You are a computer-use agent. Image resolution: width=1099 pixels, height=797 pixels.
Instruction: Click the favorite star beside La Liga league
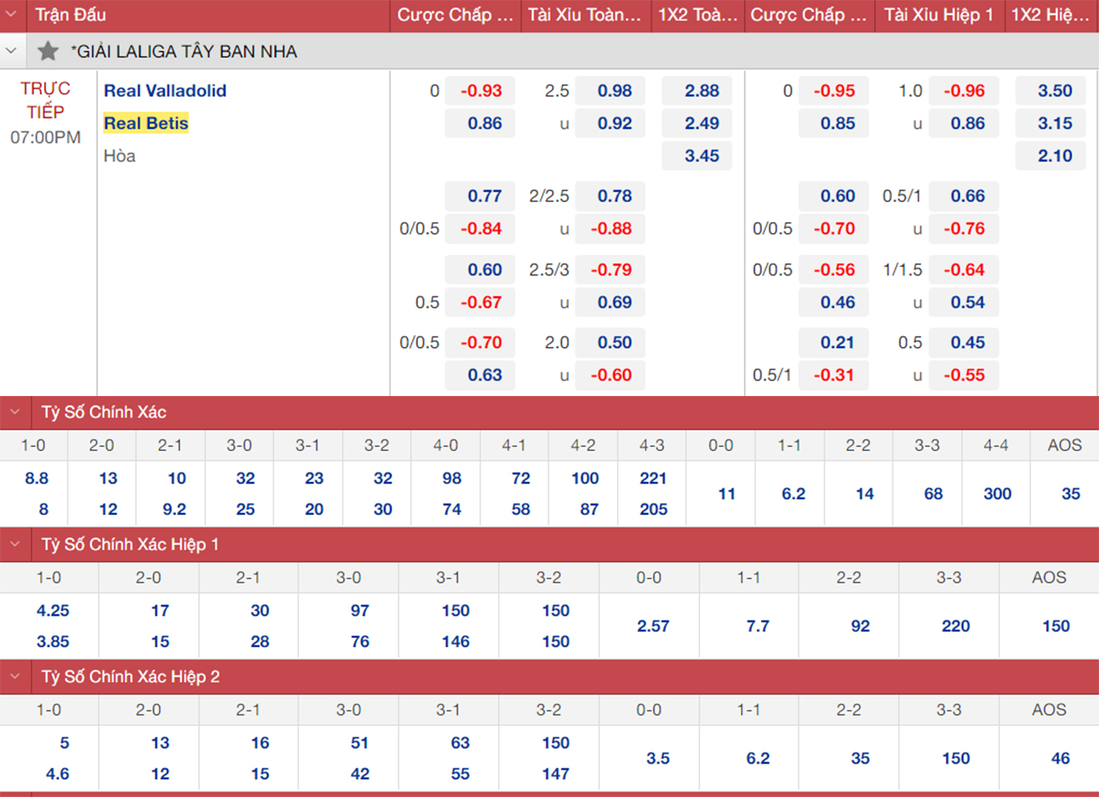[48, 52]
